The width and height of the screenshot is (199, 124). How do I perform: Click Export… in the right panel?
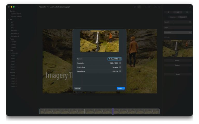coord(178,65)
